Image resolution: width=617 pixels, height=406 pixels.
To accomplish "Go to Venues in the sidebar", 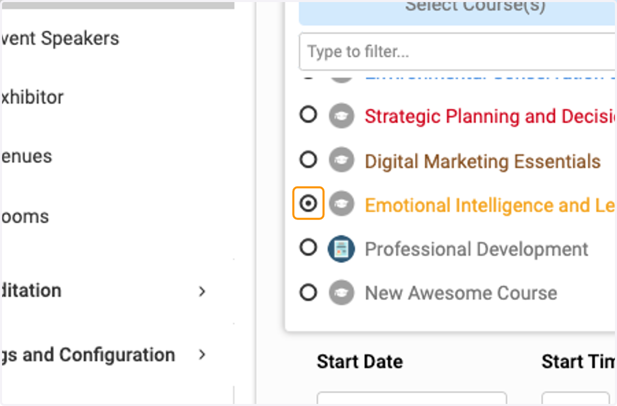I will 26,156.
